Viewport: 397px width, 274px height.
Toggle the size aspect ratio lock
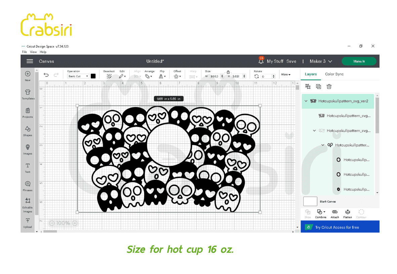pyautogui.click(x=228, y=72)
